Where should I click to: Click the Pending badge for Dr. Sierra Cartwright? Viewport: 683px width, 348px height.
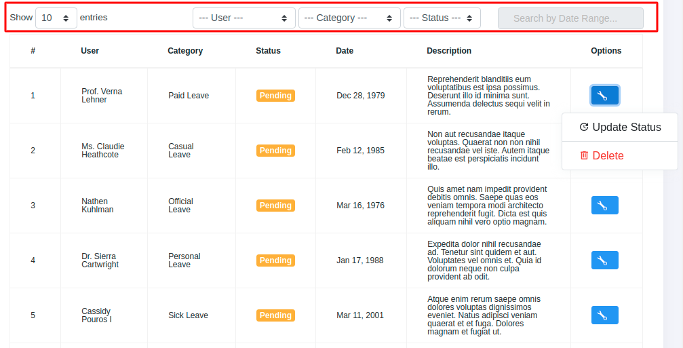275,260
